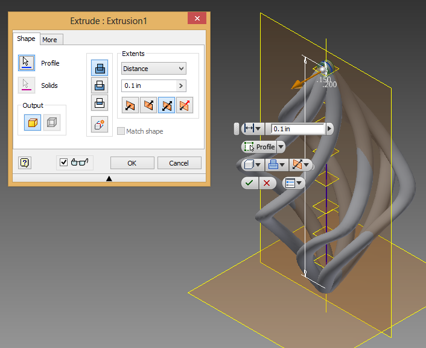Select the Profile selection arrow icon
This screenshot has width=426, height=348.
pyautogui.click(x=27, y=63)
